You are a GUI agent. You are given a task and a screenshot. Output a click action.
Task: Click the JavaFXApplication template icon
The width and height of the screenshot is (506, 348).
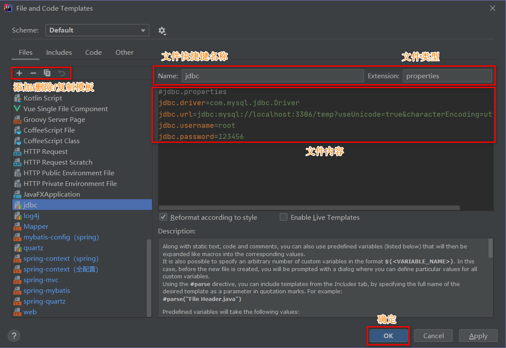pos(18,194)
